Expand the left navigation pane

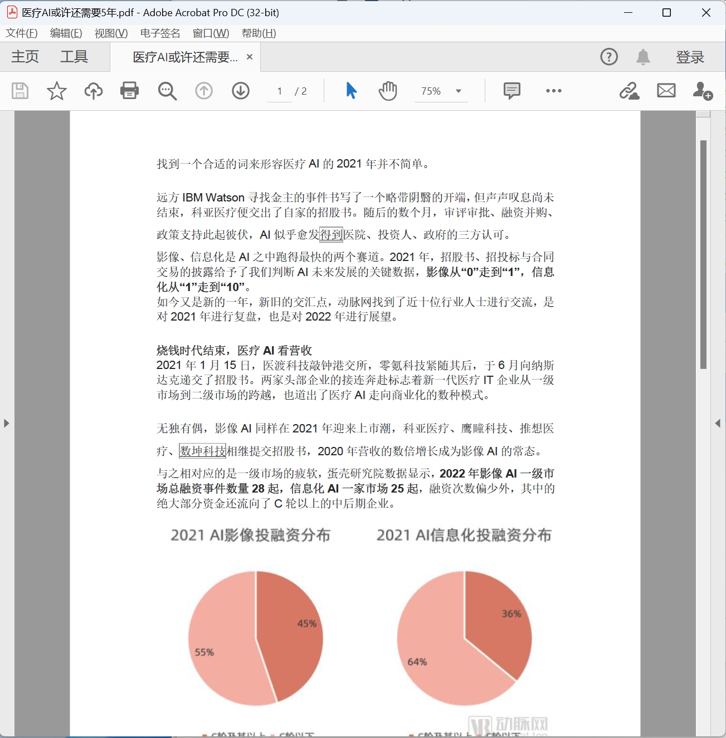pos(6,423)
